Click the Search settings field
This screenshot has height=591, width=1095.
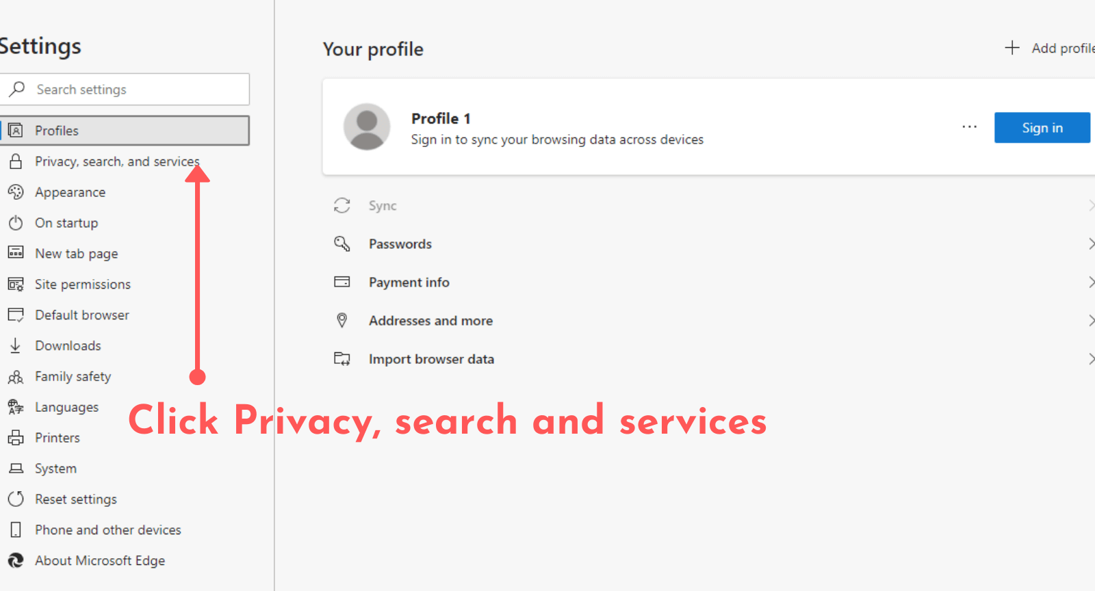click(137, 90)
